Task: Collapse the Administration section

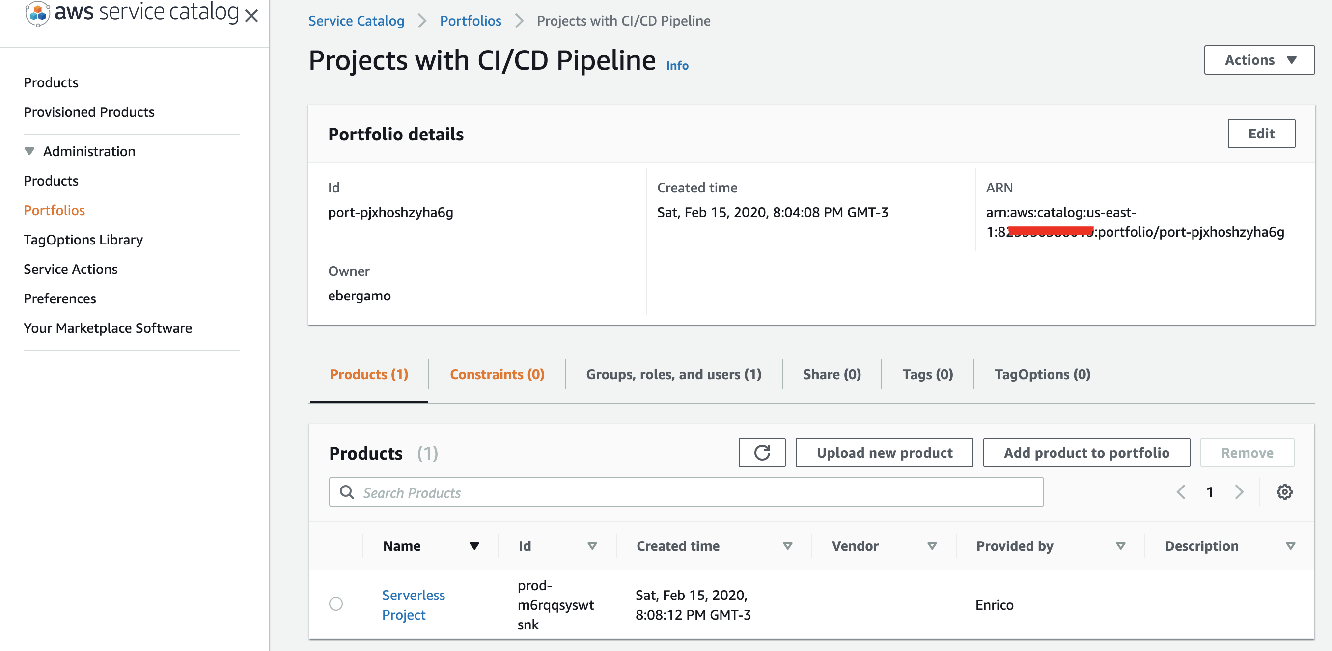Action: click(29, 151)
